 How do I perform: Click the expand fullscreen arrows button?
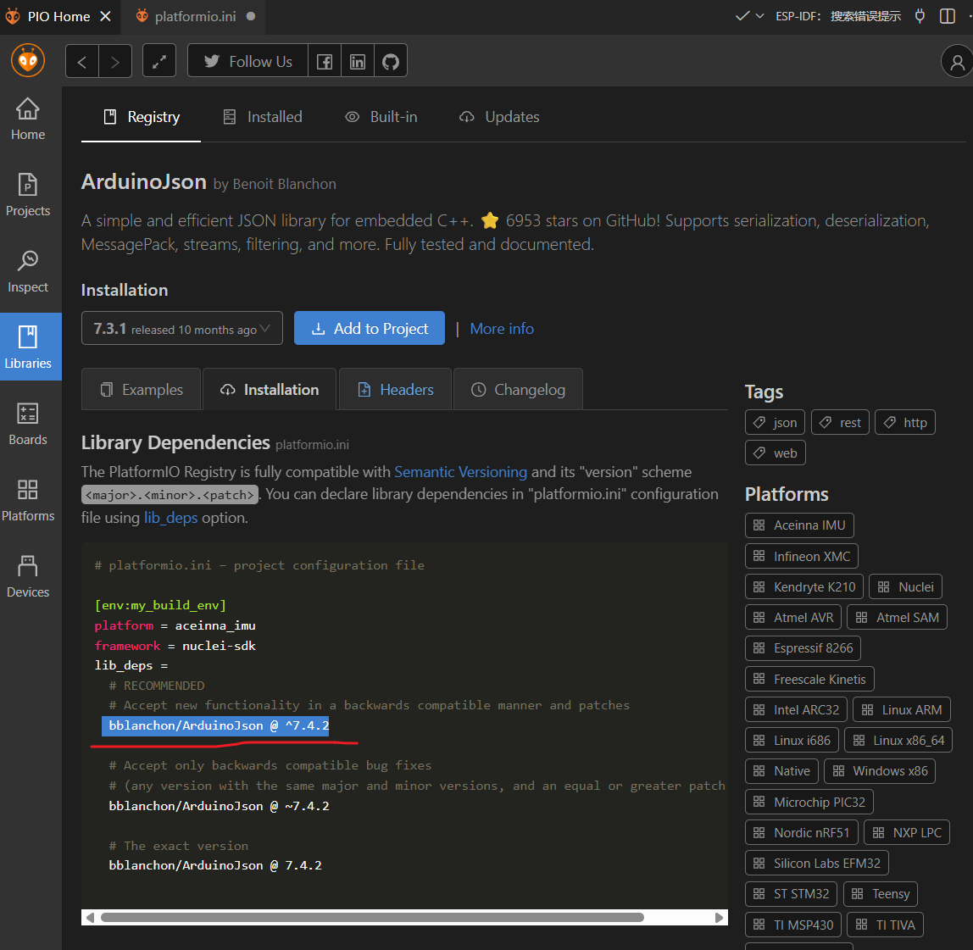[x=159, y=61]
